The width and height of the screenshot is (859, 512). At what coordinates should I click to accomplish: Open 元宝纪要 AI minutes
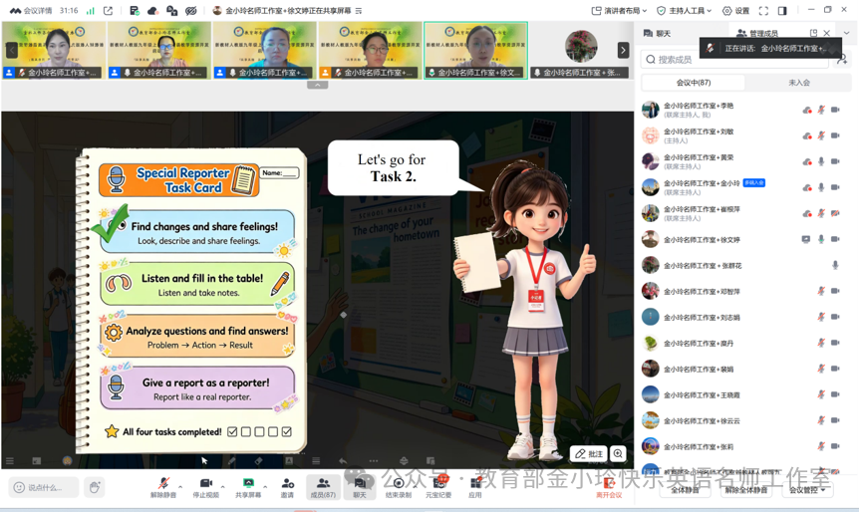438,487
